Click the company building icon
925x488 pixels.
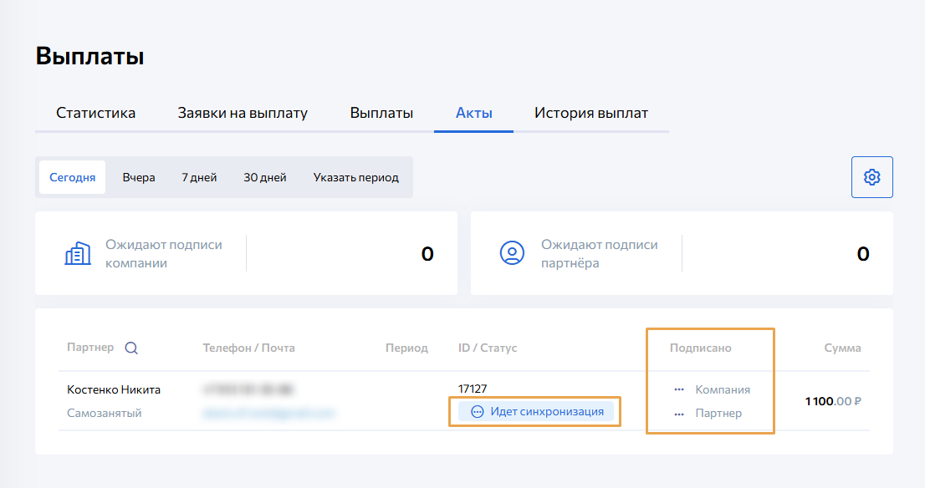pyautogui.click(x=78, y=253)
